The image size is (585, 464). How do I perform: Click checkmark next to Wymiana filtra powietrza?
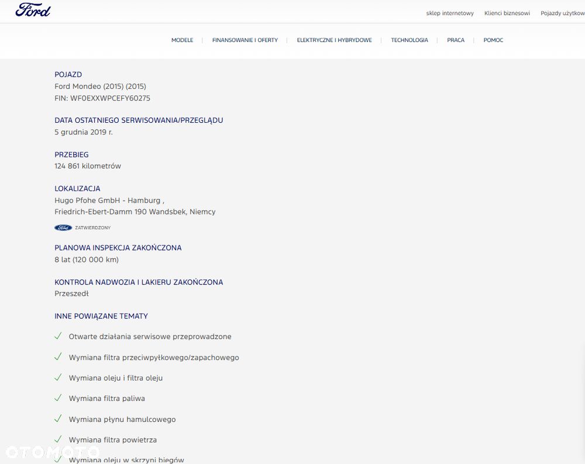(x=58, y=439)
